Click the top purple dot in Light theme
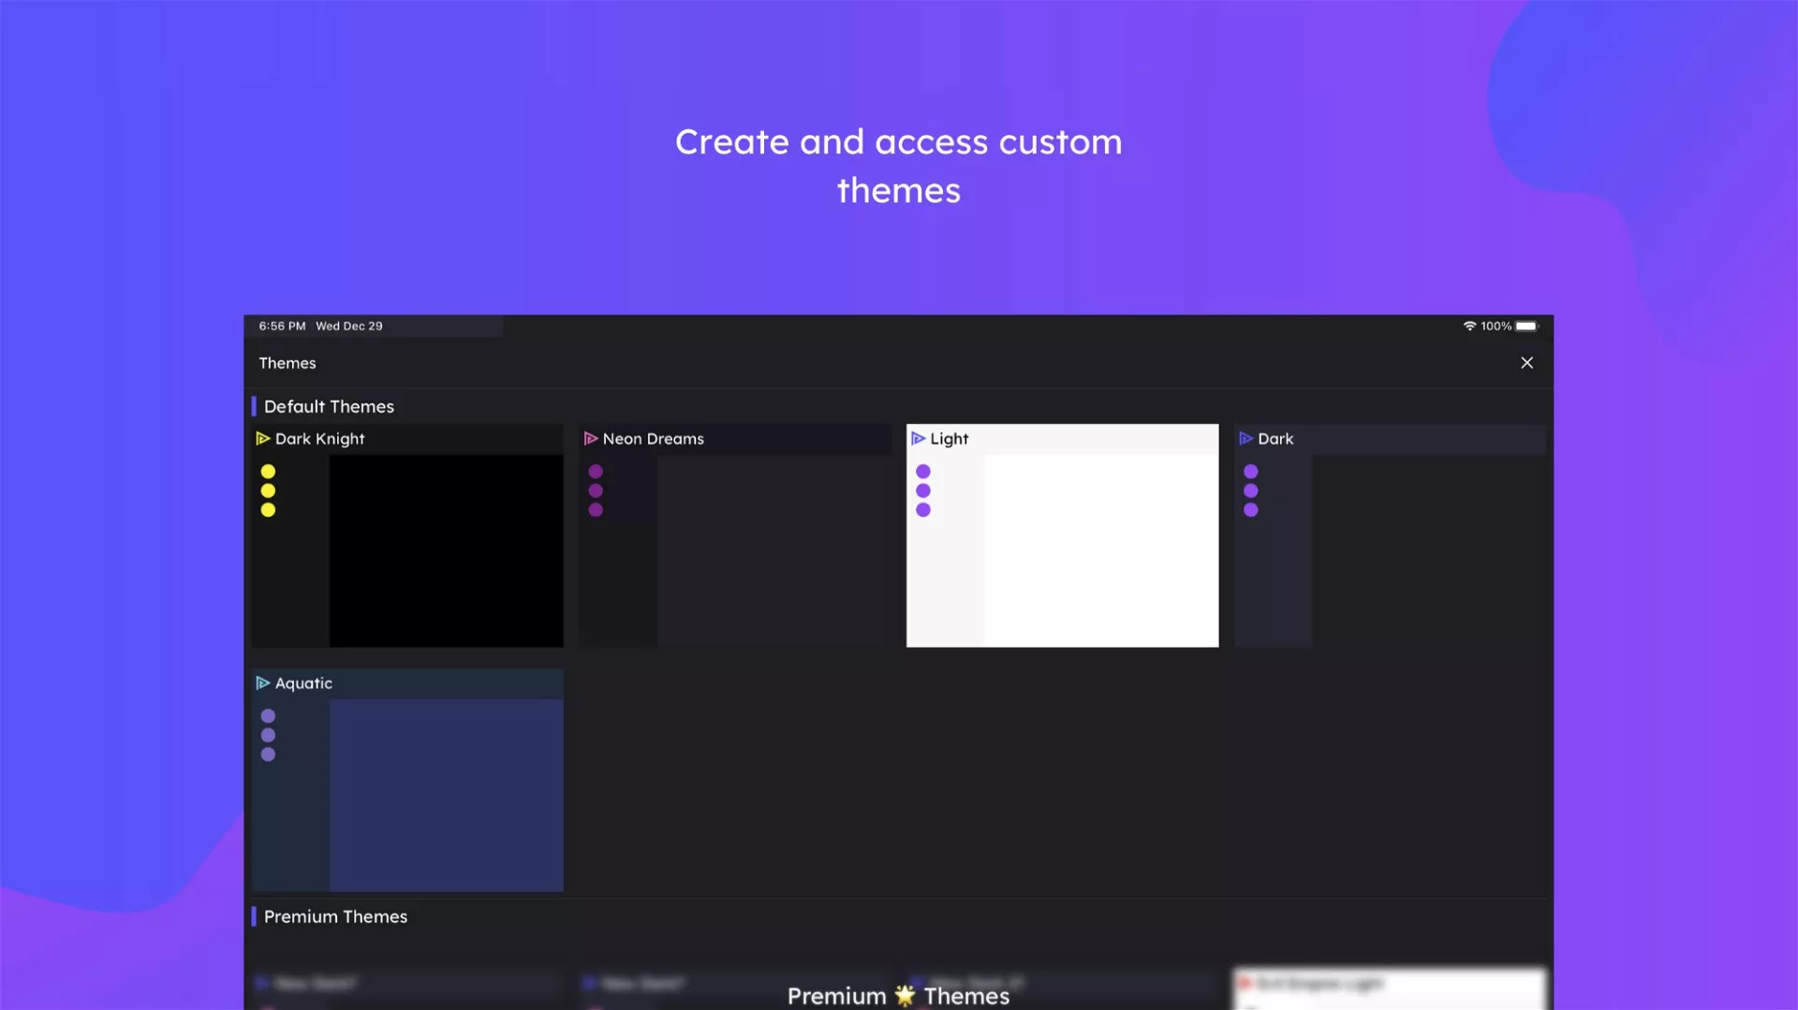 (x=923, y=472)
